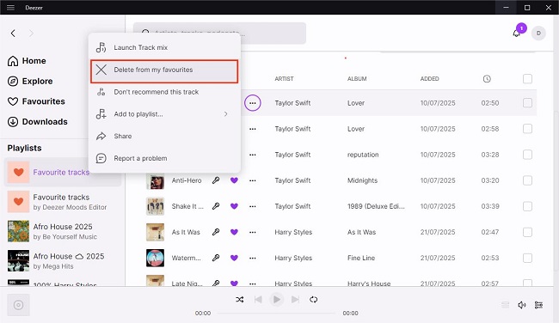This screenshot has height=323, width=559.
Task: Click the Shake It album cover
Action: (155, 206)
